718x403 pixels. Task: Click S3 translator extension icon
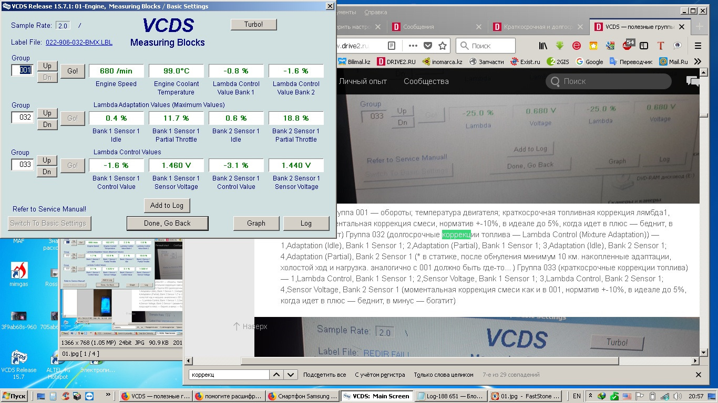coord(610,46)
